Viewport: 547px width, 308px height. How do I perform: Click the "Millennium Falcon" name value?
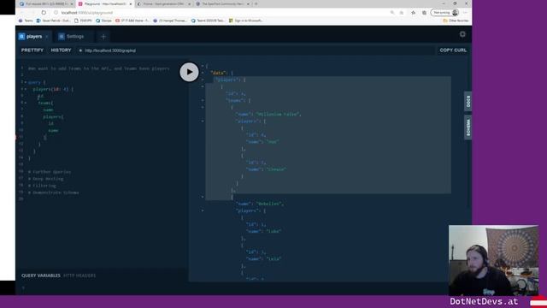[x=279, y=114]
